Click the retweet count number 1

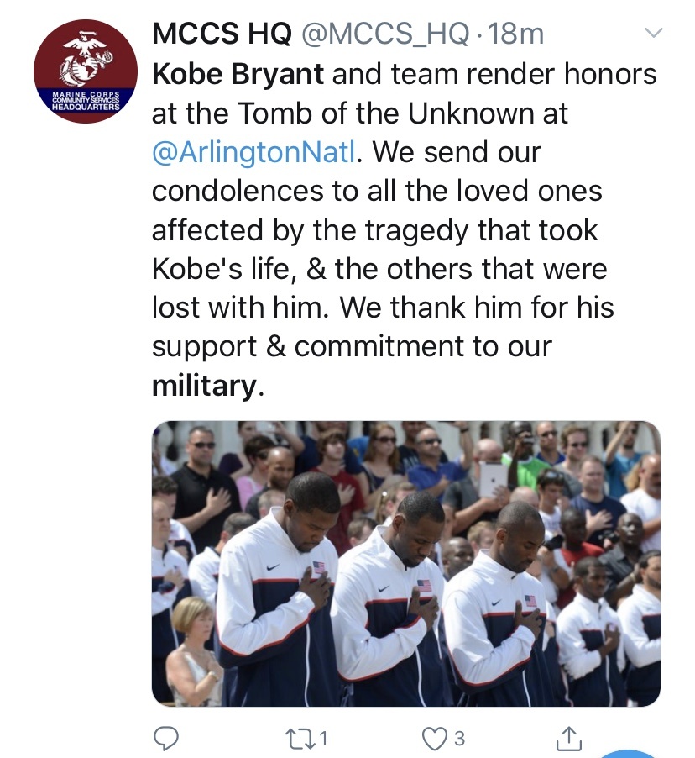[322, 739]
